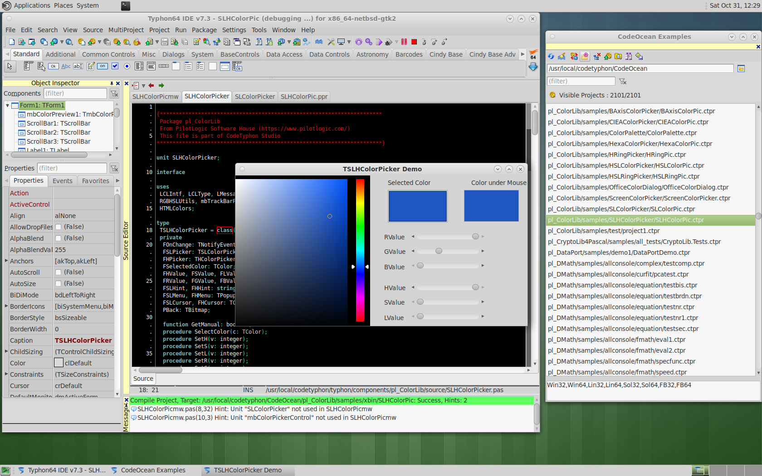The height and width of the screenshot is (476, 762).
Task: Toggle the AutoSize property checkbox
Action: [58, 283]
